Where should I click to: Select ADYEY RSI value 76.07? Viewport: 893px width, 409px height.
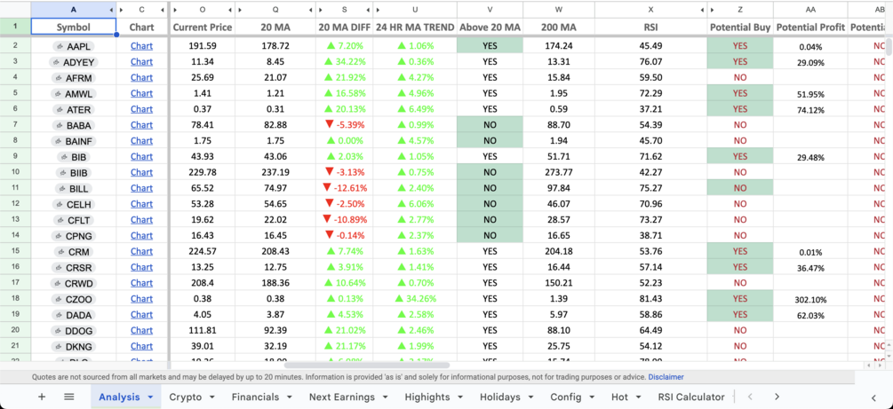(x=650, y=62)
